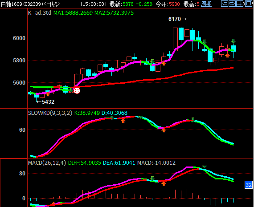The width and height of the screenshot is (254, 207).
Task: Click the latest price 最新:5878
Action: [x=122, y=4]
